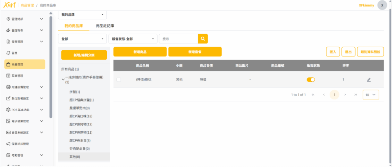Toggle the 販售狀態 switch for (時價)抱枕
392x167 pixels.
(x=310, y=80)
